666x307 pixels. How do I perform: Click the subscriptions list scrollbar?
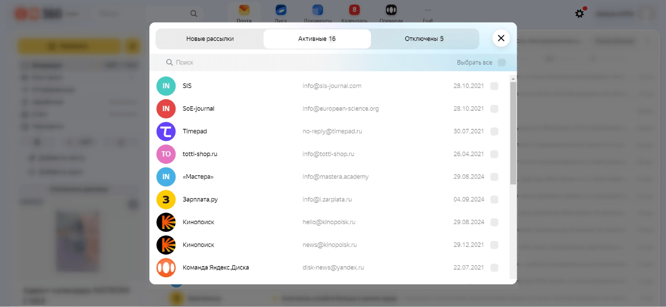(x=513, y=133)
